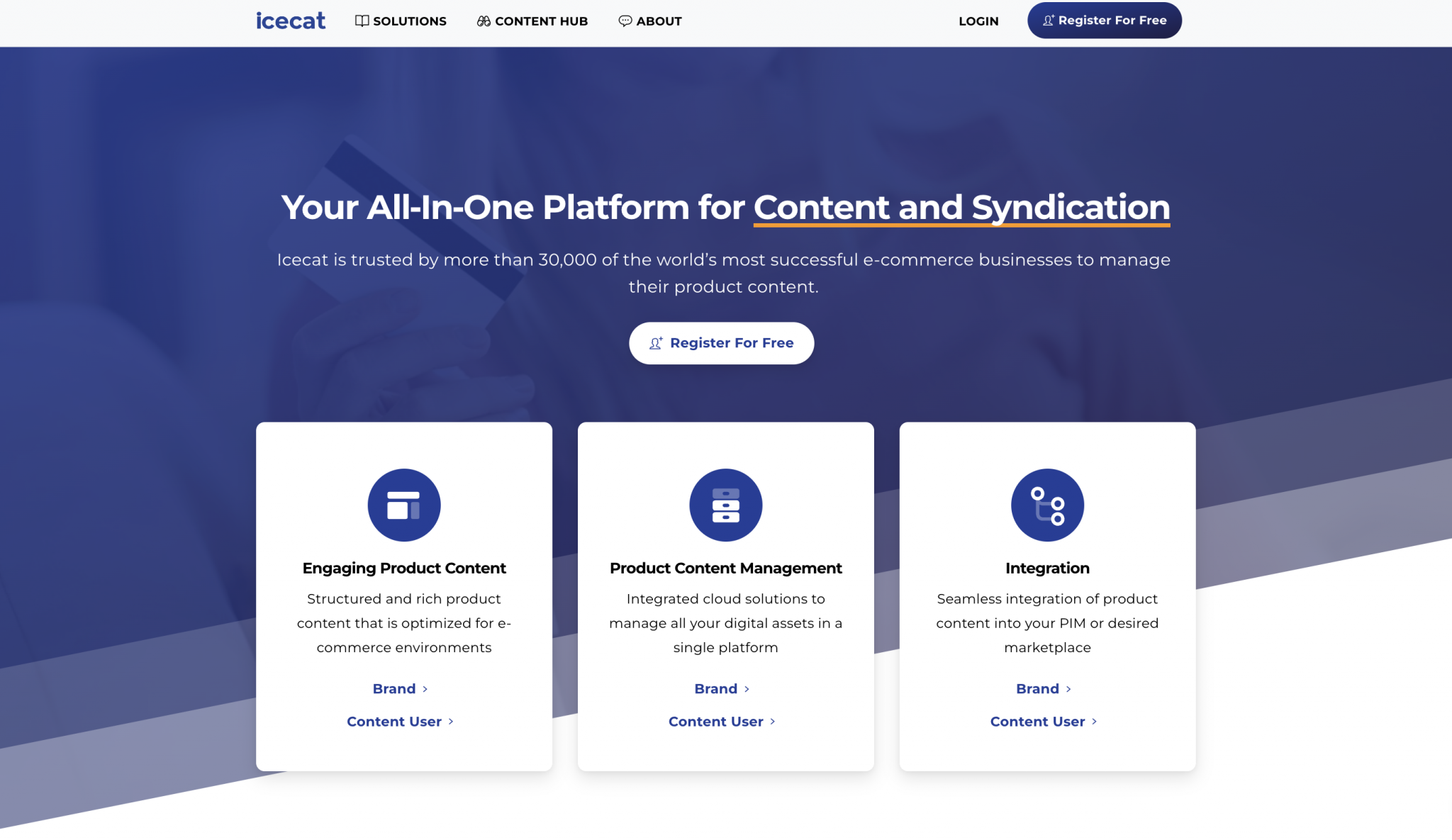This screenshot has width=1452, height=840.
Task: Click the user-plus icon in hero Register button
Action: click(657, 343)
